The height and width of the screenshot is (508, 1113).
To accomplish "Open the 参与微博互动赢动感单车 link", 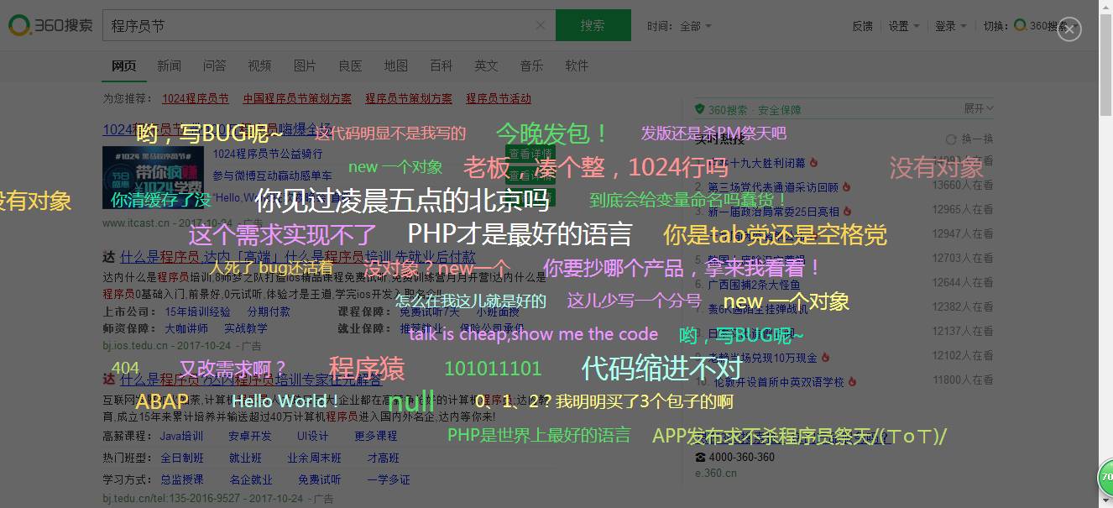I will pyautogui.click(x=273, y=175).
